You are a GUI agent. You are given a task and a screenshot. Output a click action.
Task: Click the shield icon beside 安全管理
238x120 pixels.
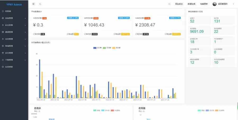coord(3,53)
